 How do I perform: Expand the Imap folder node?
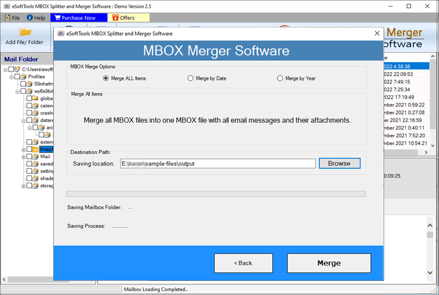coord(24,150)
